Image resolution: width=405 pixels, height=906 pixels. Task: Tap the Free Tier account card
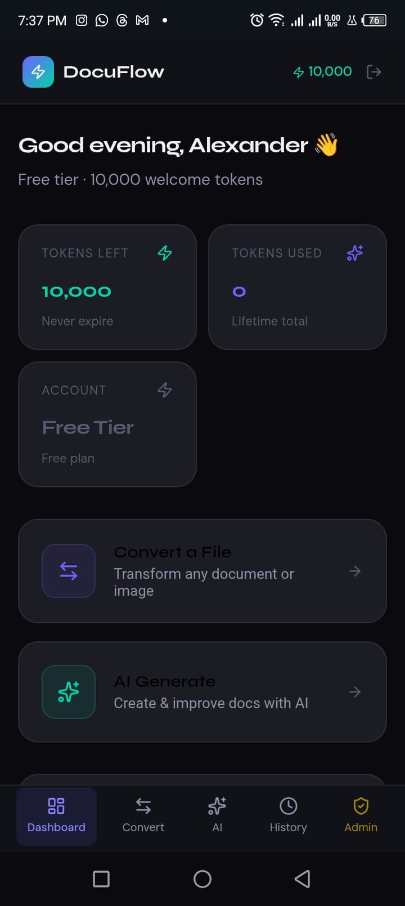pos(107,425)
